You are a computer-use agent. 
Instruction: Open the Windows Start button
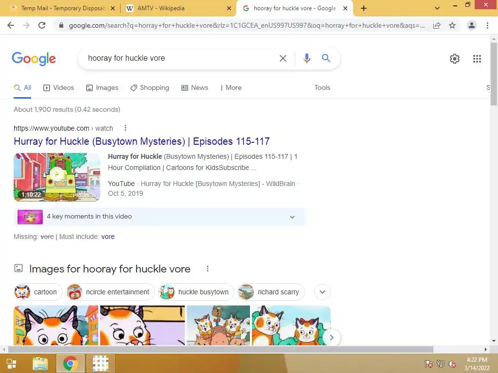[x=12, y=363]
